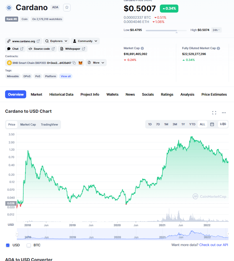The image size is (234, 261).
Task: Open the 24h low/high period dropdown
Action: point(216,30)
